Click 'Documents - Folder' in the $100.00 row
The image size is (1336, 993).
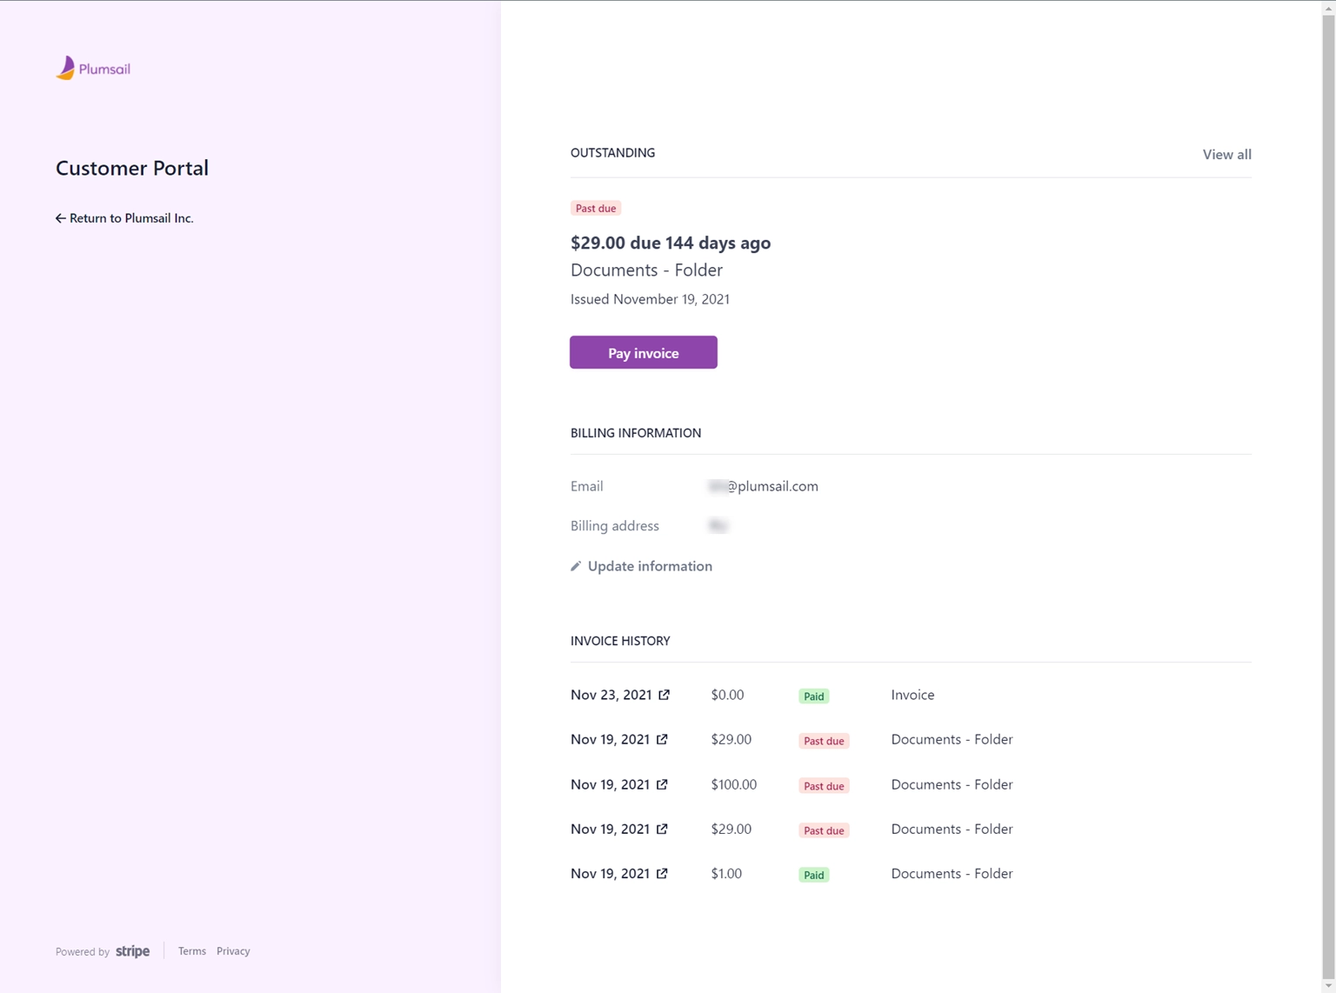click(x=952, y=784)
